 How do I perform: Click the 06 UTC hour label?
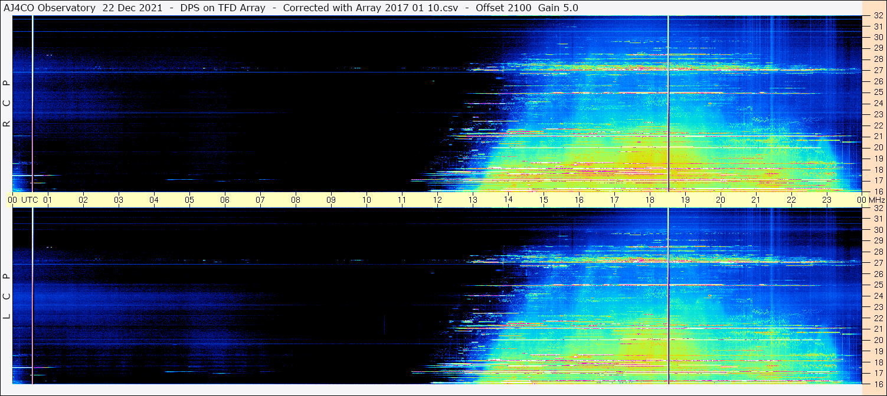(x=225, y=200)
